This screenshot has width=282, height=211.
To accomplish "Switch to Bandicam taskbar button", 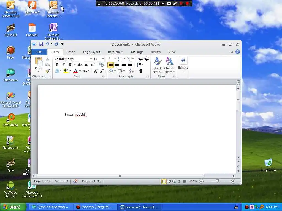I will (x=95, y=207).
